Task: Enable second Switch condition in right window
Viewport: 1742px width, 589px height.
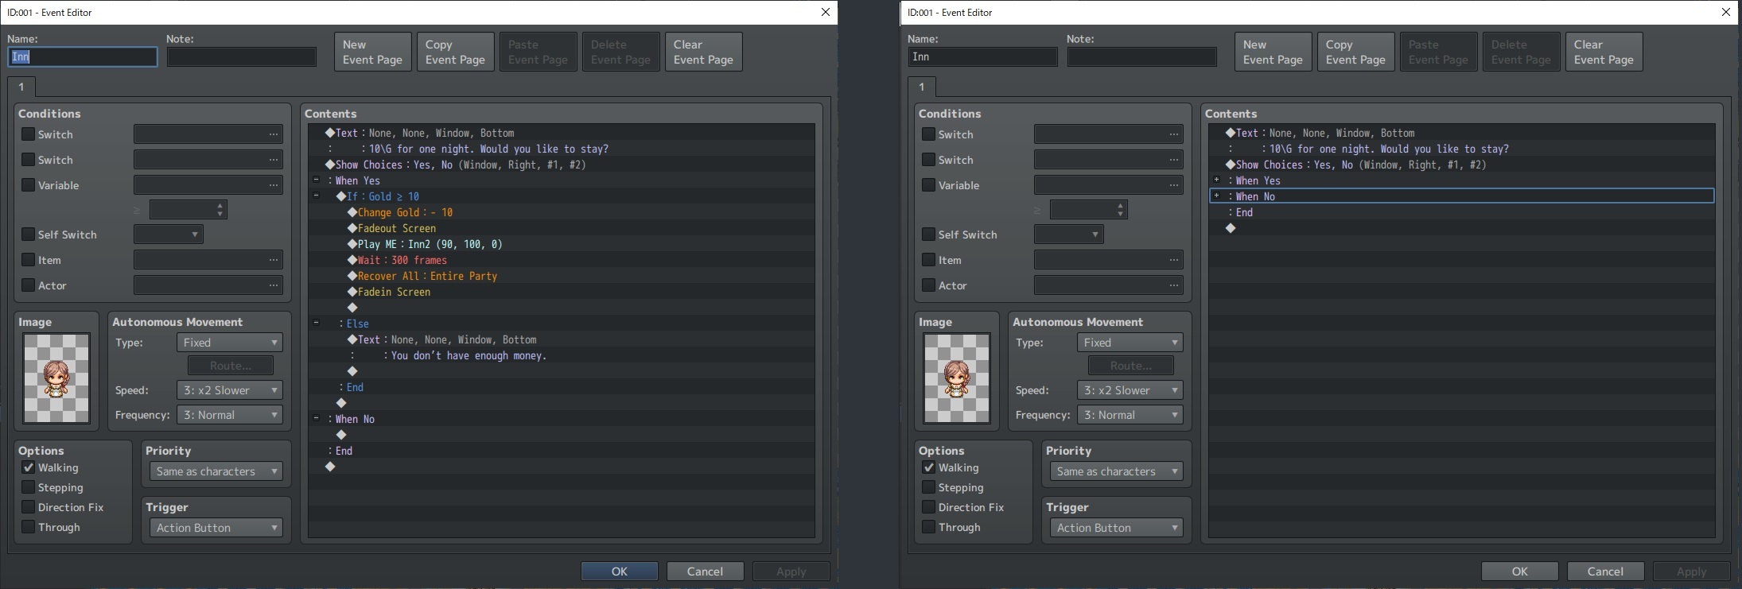Action: coord(928,160)
